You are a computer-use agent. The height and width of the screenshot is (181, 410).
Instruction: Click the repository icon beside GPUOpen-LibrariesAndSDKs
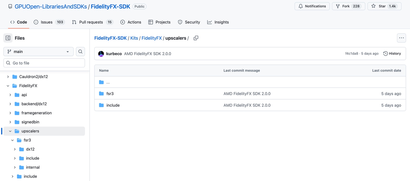click(10, 6)
